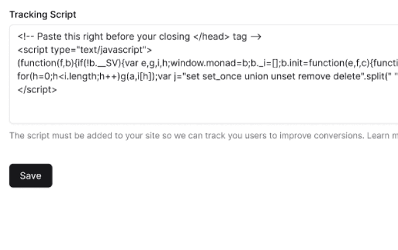The image size is (398, 250).
Task: Focus the empty area below </script> in textarea
Action: coord(204,108)
